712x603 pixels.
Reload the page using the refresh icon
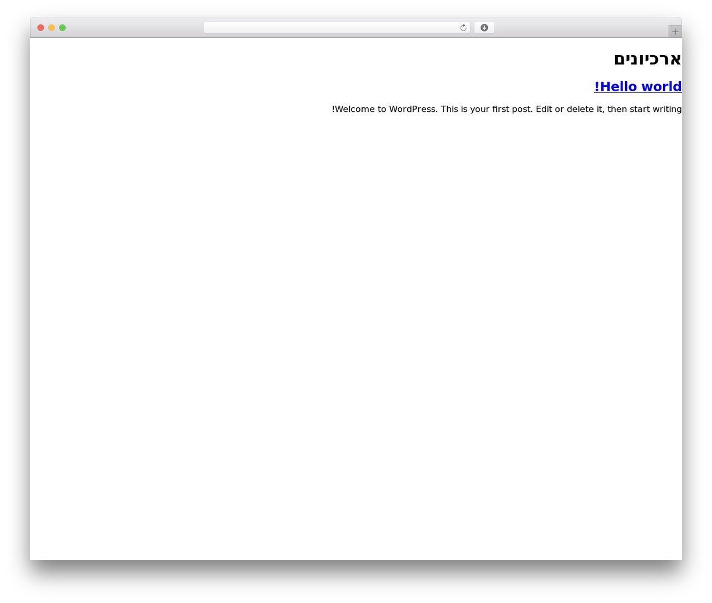pyautogui.click(x=463, y=28)
